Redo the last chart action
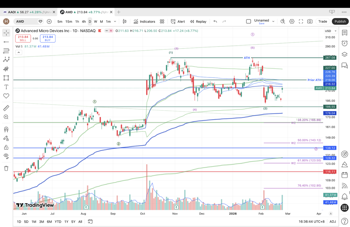Image resolution: width=350 pixels, height=227 pixels. pos(224,22)
